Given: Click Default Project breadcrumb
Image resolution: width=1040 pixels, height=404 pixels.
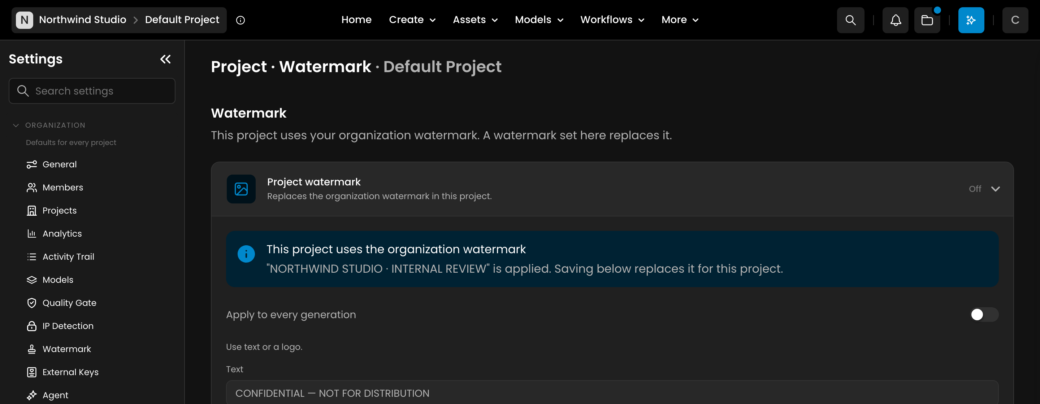Looking at the screenshot, I should click(182, 20).
